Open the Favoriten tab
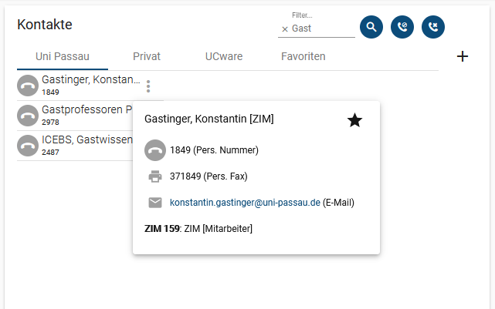The height and width of the screenshot is (309, 495). point(303,56)
